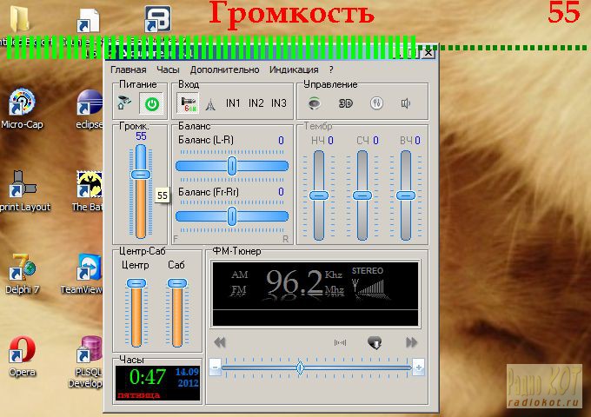Click the plus button on the frequency slider
591x417 pixels.
pos(419,367)
